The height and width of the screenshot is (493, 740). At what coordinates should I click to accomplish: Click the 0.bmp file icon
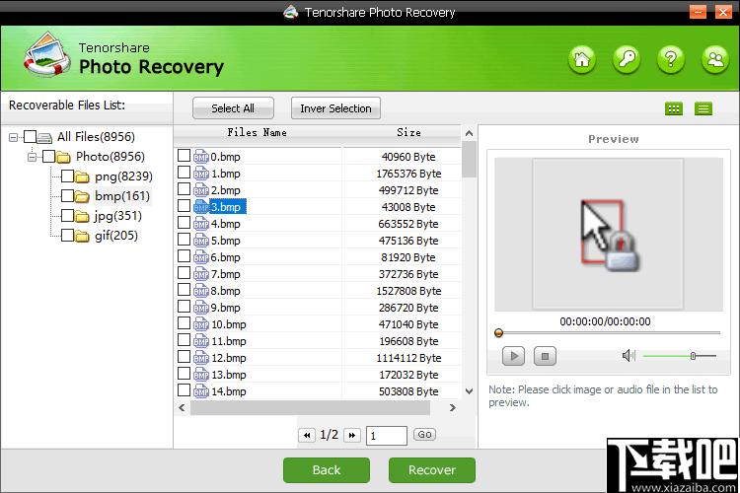pyautogui.click(x=201, y=157)
